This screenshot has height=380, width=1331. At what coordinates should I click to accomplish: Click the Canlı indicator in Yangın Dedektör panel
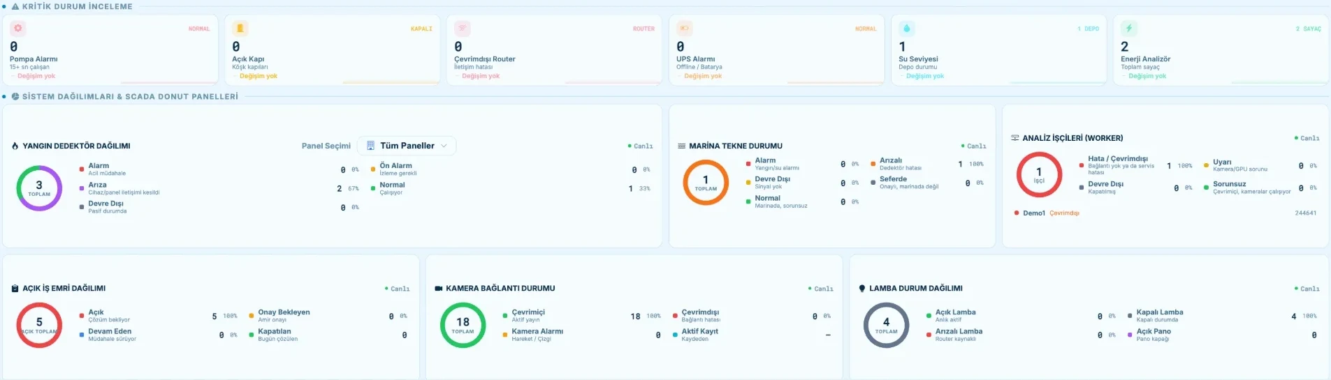640,146
